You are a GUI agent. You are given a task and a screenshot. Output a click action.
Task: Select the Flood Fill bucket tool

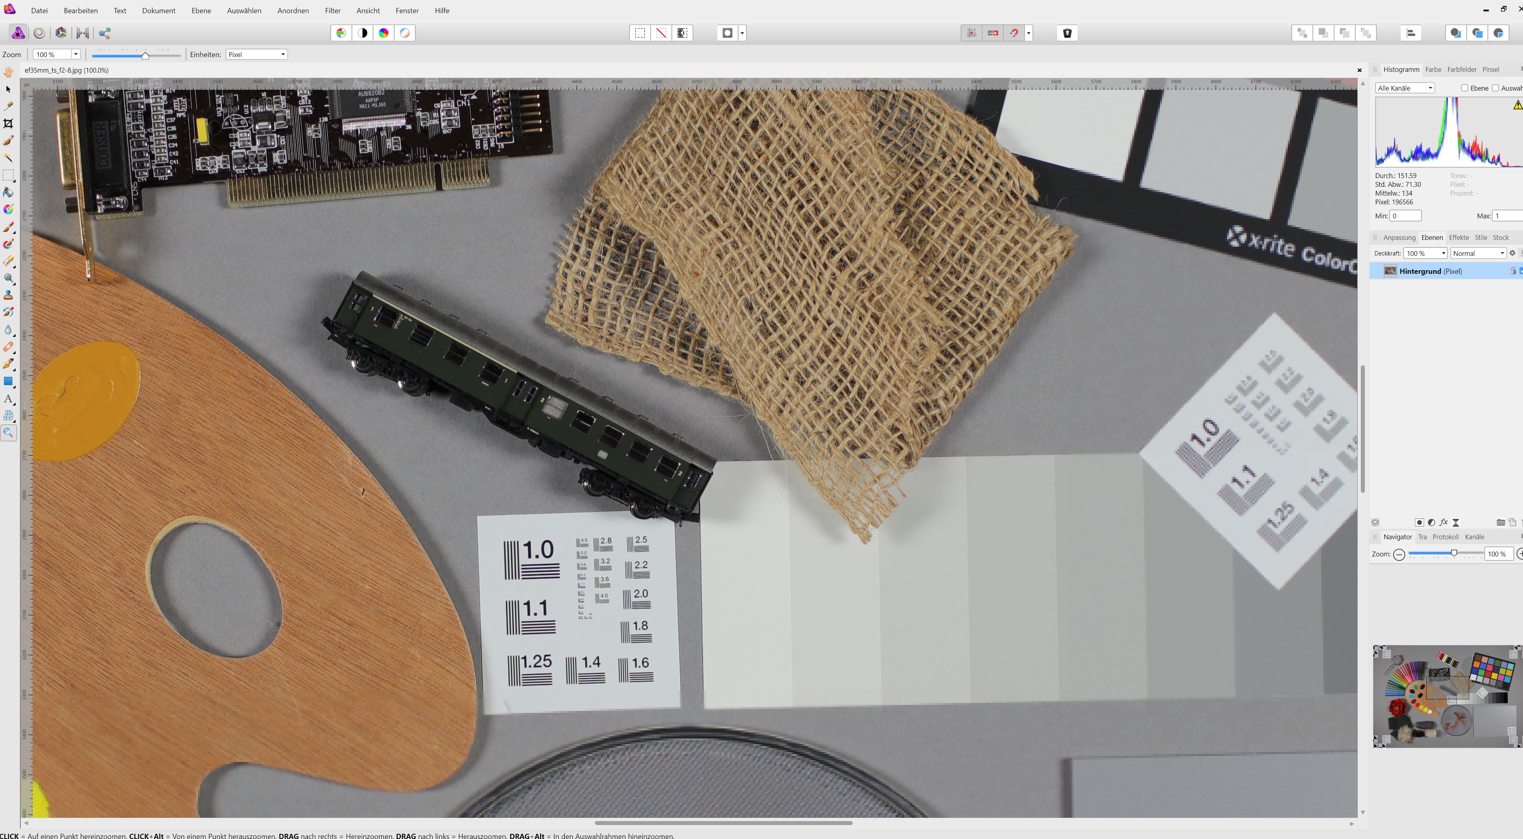[x=8, y=192]
